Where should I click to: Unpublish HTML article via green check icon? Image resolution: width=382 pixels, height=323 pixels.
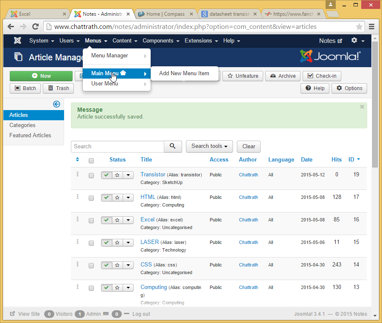tap(106, 197)
